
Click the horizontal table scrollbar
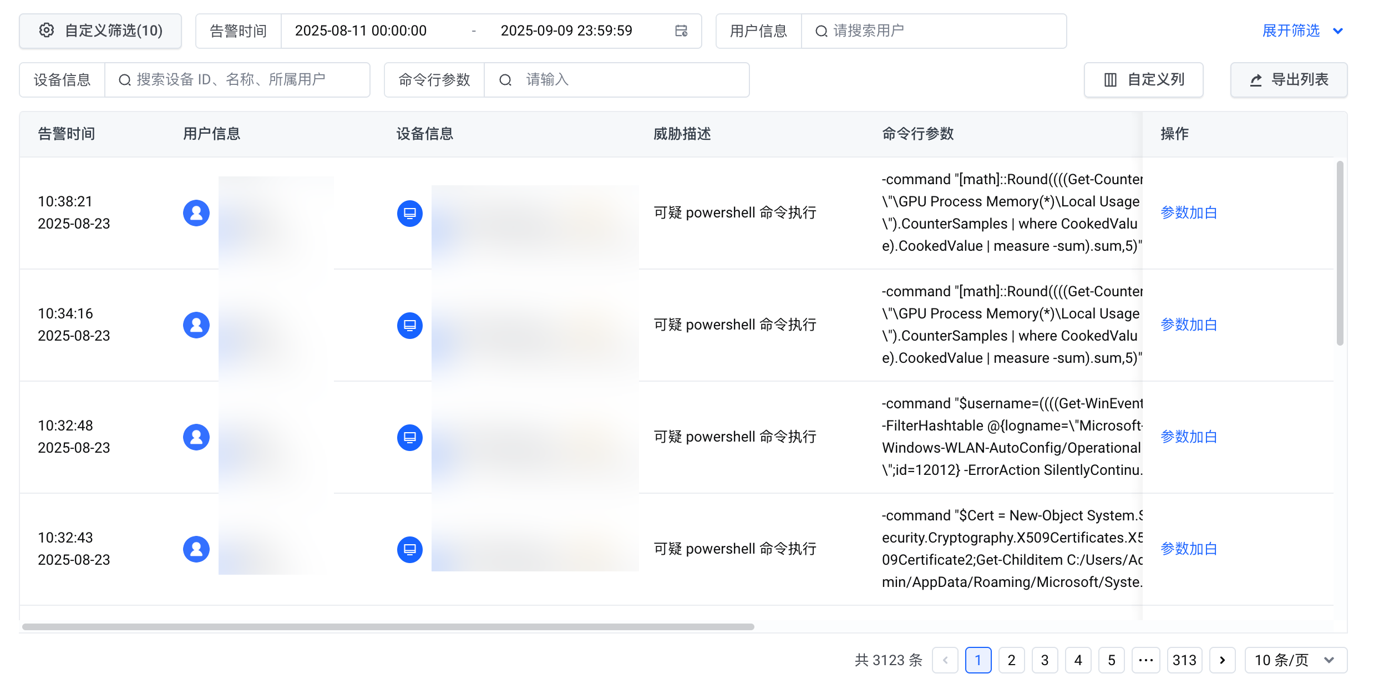[388, 627]
